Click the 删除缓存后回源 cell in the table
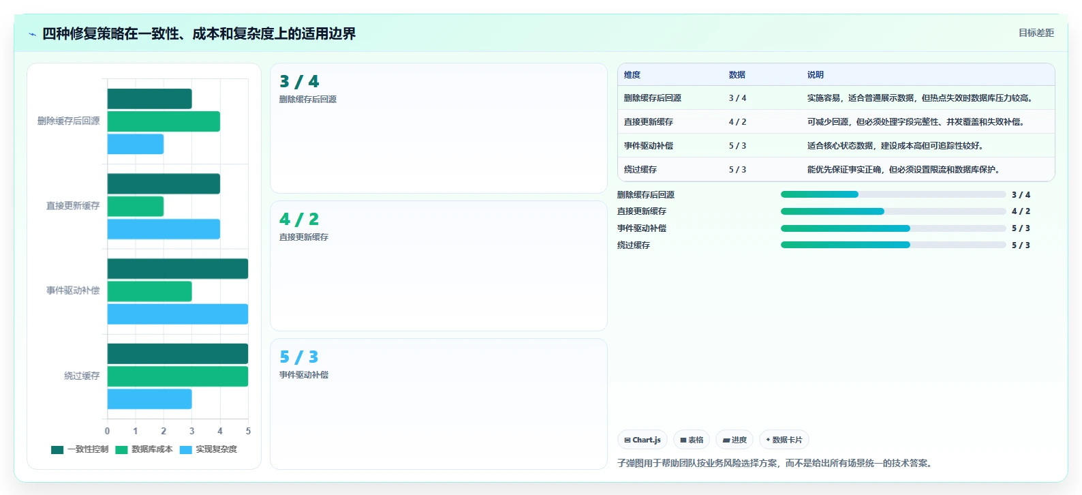This screenshot has height=495, width=1082. coord(653,98)
